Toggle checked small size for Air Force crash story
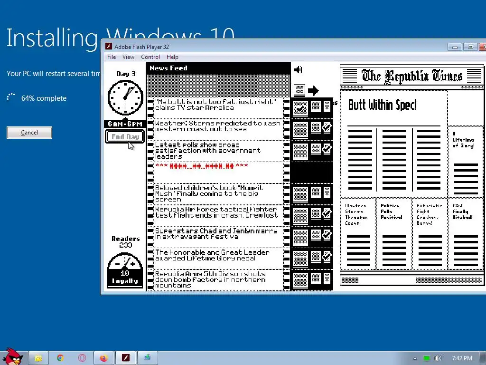The image size is (486, 365). 327,213
